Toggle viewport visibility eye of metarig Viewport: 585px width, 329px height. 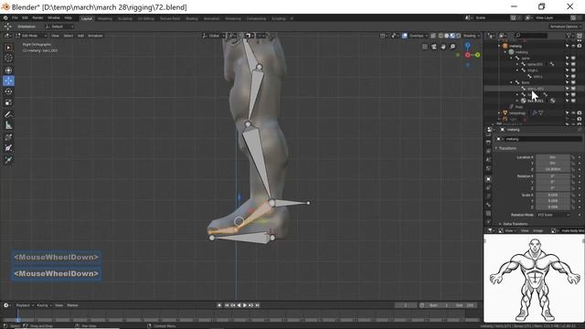tap(573, 46)
